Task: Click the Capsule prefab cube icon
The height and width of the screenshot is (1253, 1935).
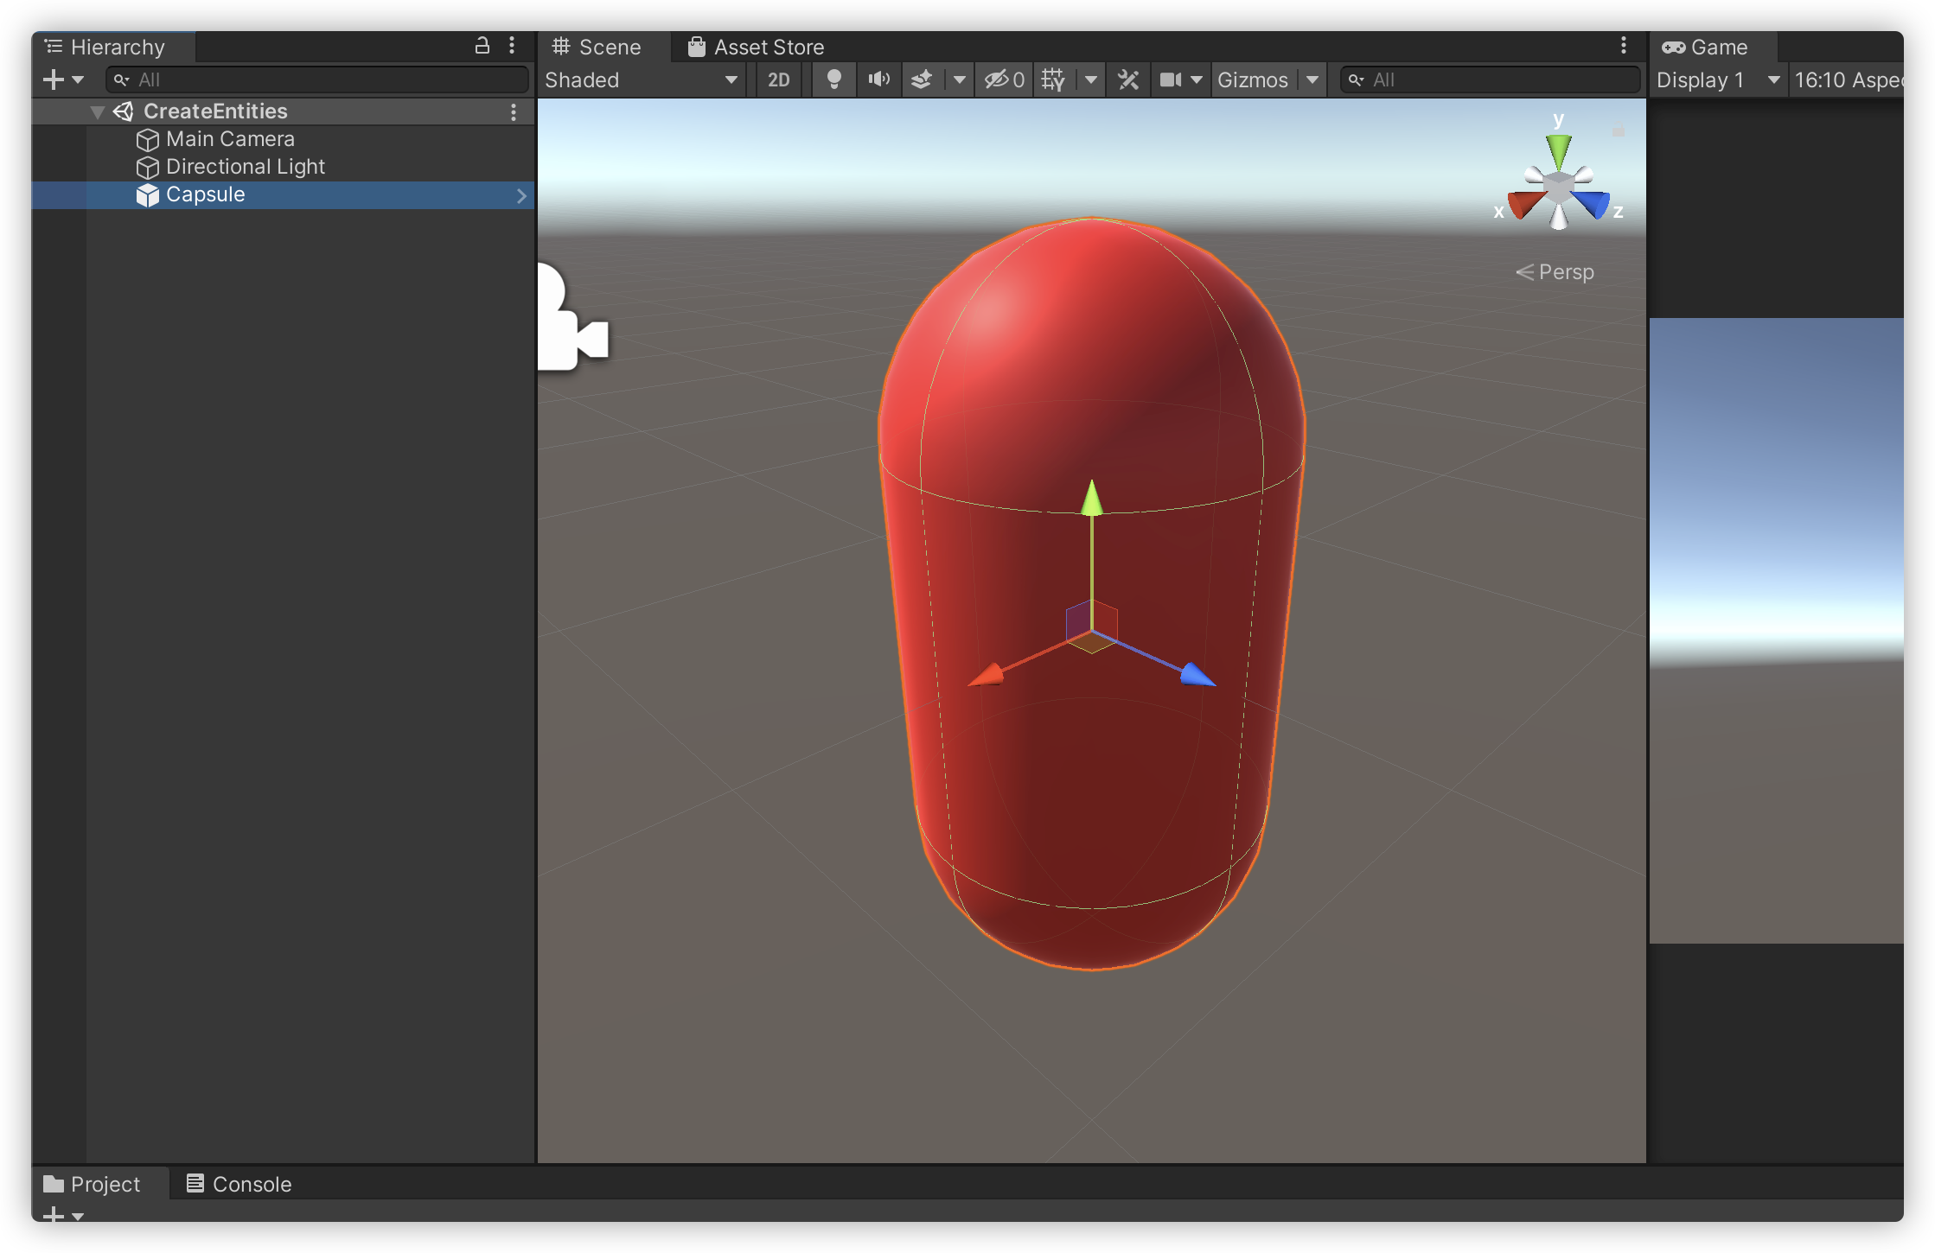Action: pyautogui.click(x=148, y=195)
